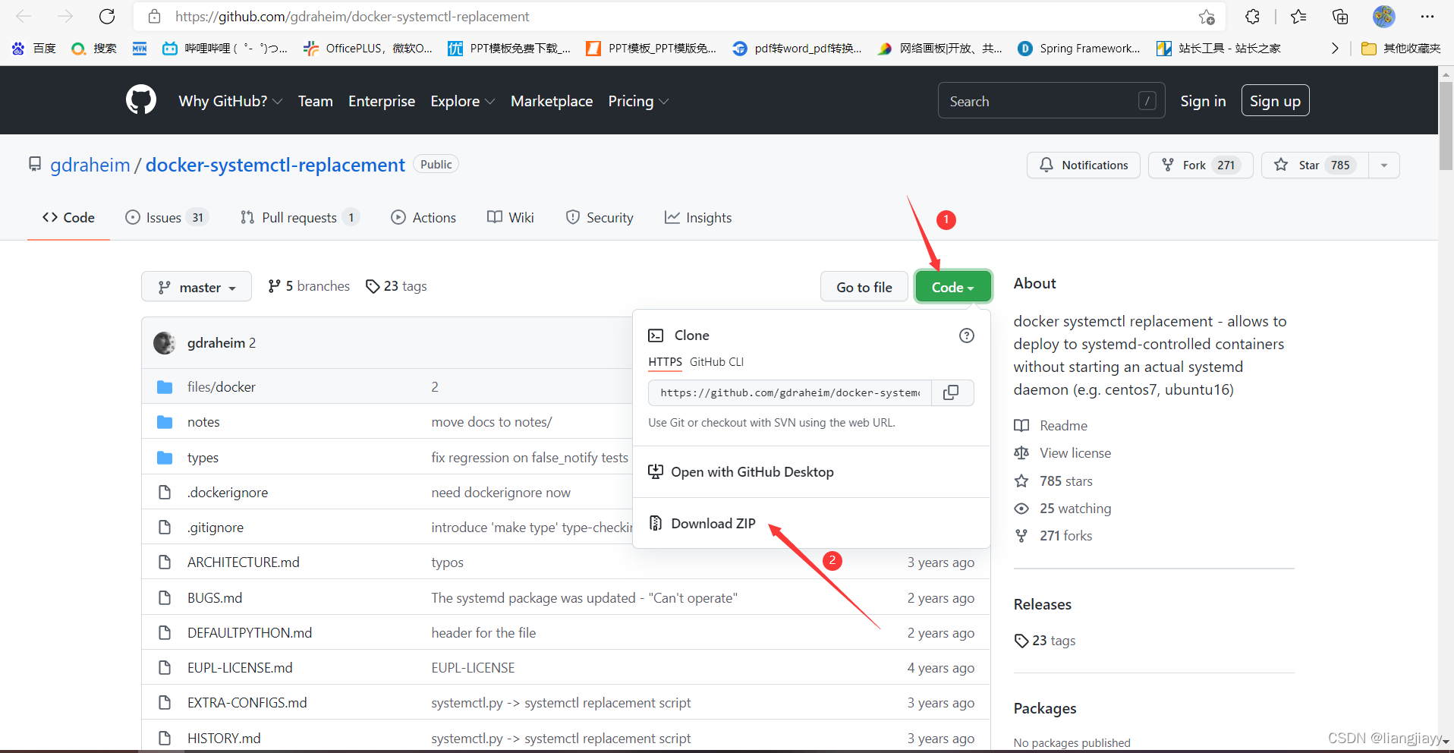Click the Clone help question mark icon

(x=967, y=336)
